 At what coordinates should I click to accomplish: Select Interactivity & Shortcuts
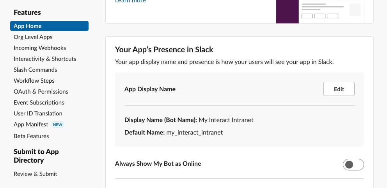coord(45,59)
